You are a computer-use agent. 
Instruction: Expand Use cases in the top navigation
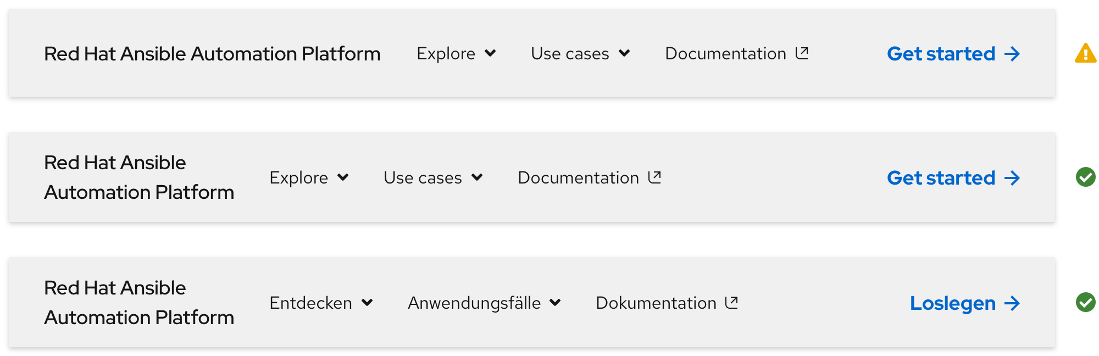(x=581, y=53)
